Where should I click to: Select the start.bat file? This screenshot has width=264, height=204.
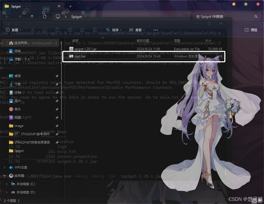tap(146, 56)
